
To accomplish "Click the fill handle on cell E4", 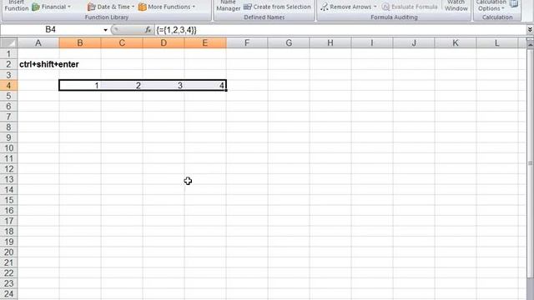I will pos(226,90).
